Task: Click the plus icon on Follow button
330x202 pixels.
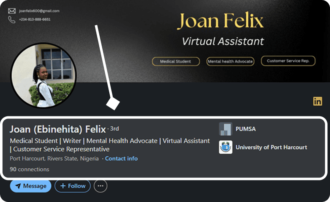Action: point(63,186)
